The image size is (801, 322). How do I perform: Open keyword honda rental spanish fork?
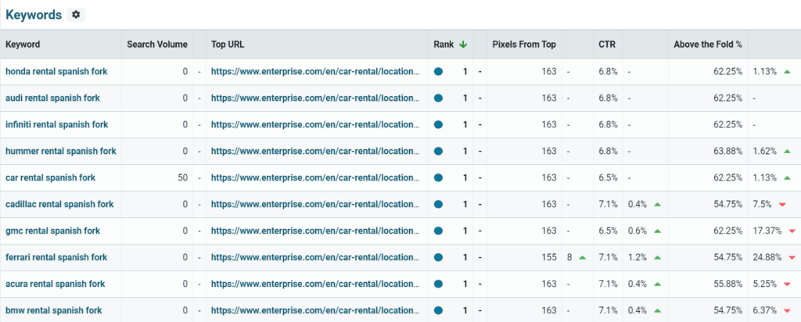coord(56,71)
